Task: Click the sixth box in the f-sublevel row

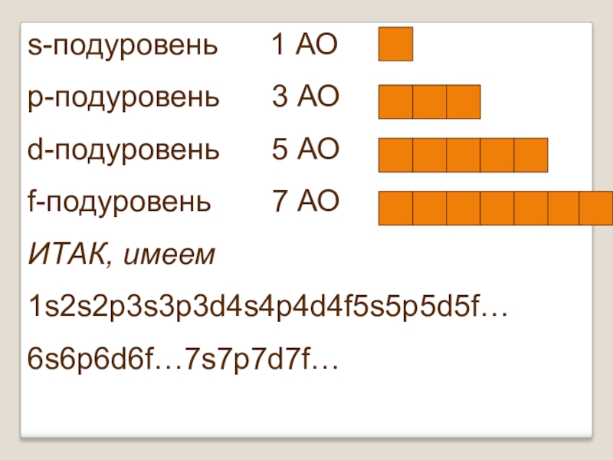Action: pyautogui.click(x=564, y=208)
